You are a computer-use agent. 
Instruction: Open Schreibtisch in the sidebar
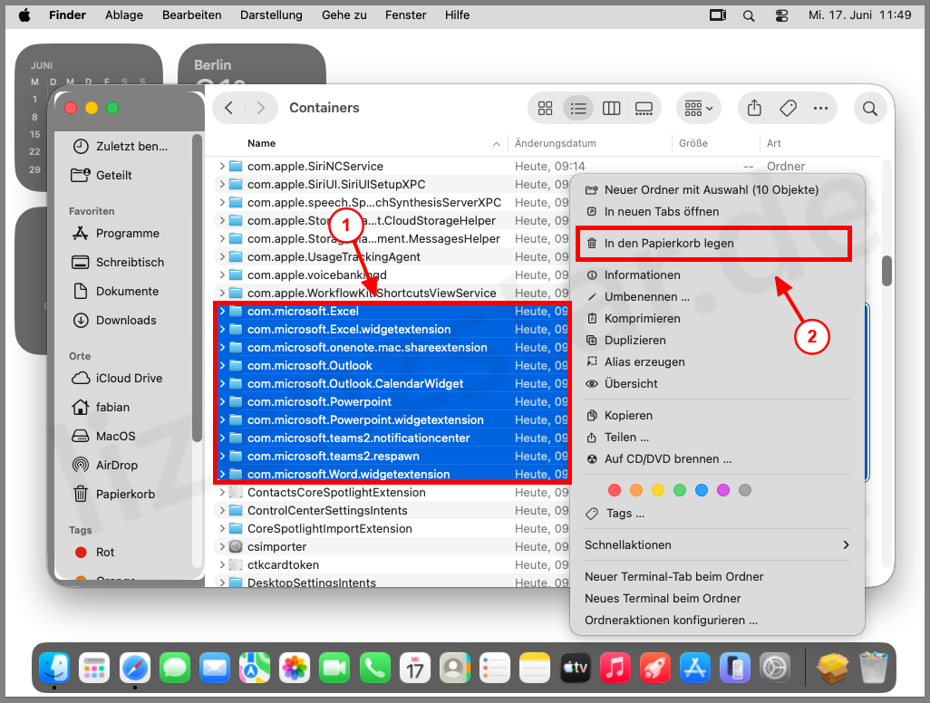118,263
